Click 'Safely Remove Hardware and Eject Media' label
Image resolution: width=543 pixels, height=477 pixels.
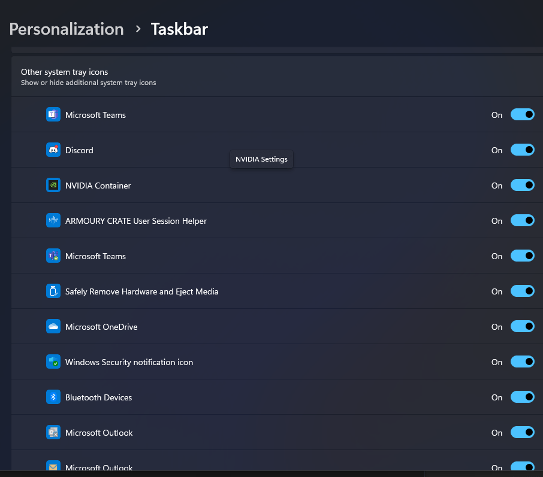pos(141,291)
